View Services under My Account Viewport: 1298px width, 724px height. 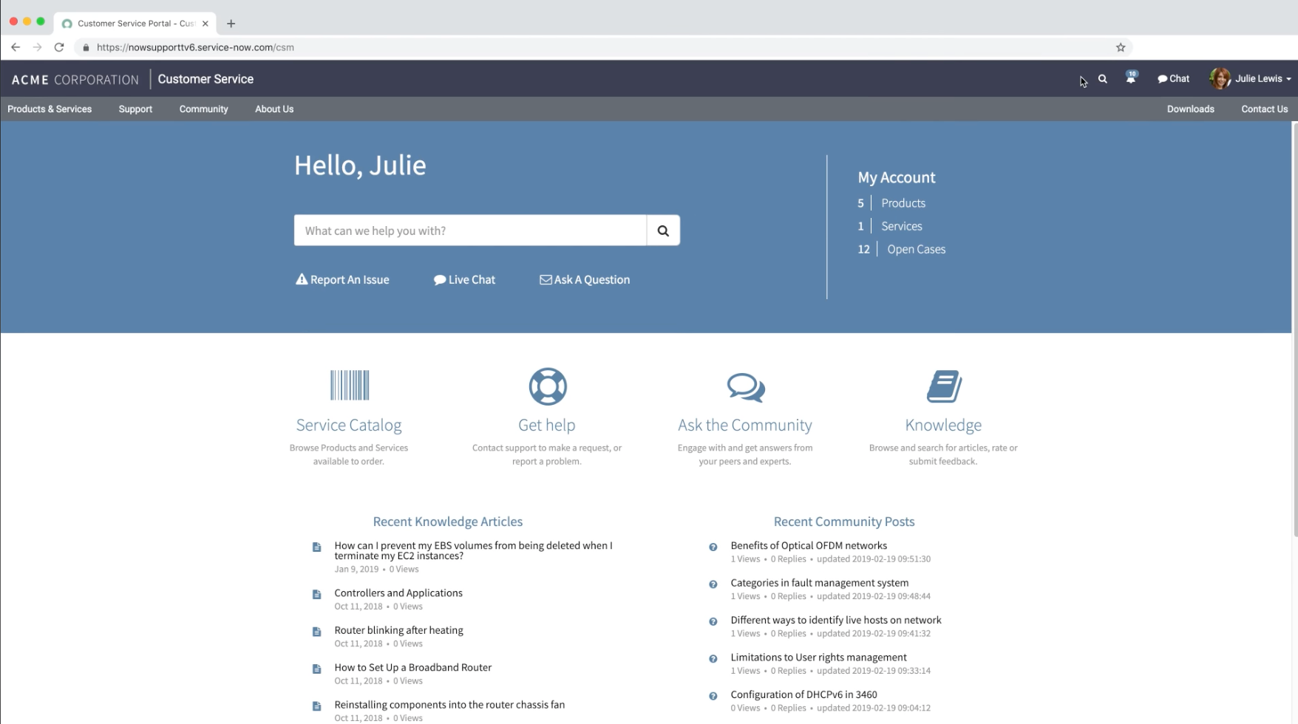point(902,226)
